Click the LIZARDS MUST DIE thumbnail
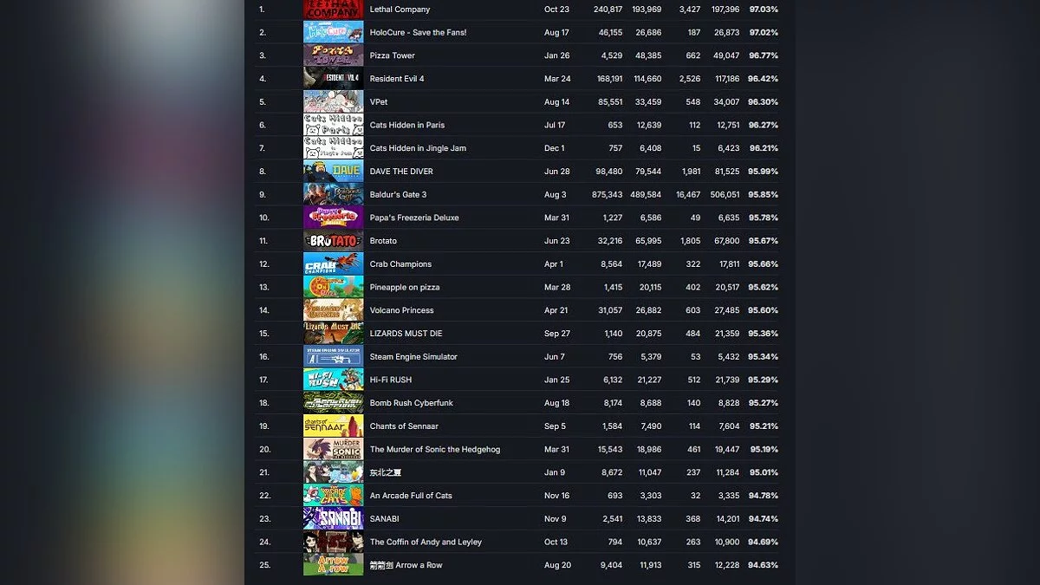Image resolution: width=1040 pixels, height=585 pixels. click(333, 333)
